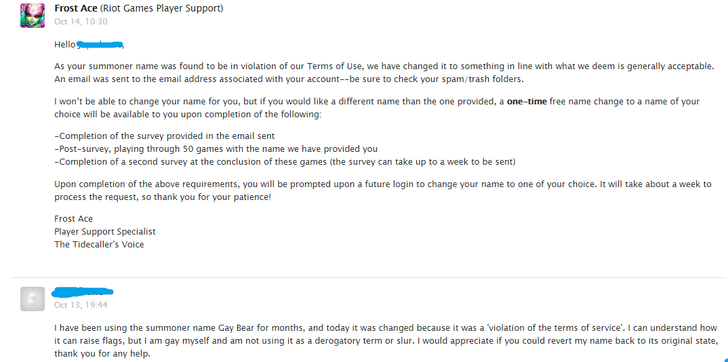Viewport: 728px width, 362px height.
Task: Click the "Hello" greeting line
Action: 65,45
